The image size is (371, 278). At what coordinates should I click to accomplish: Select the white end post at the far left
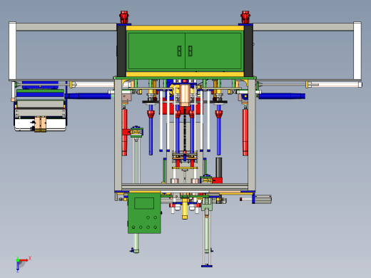tap(13, 51)
